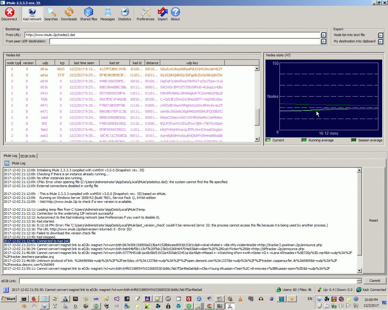Viewport: 388px width, 310px height.
Task: Click the EN language indicator in taskbar
Action: coord(310,299)
